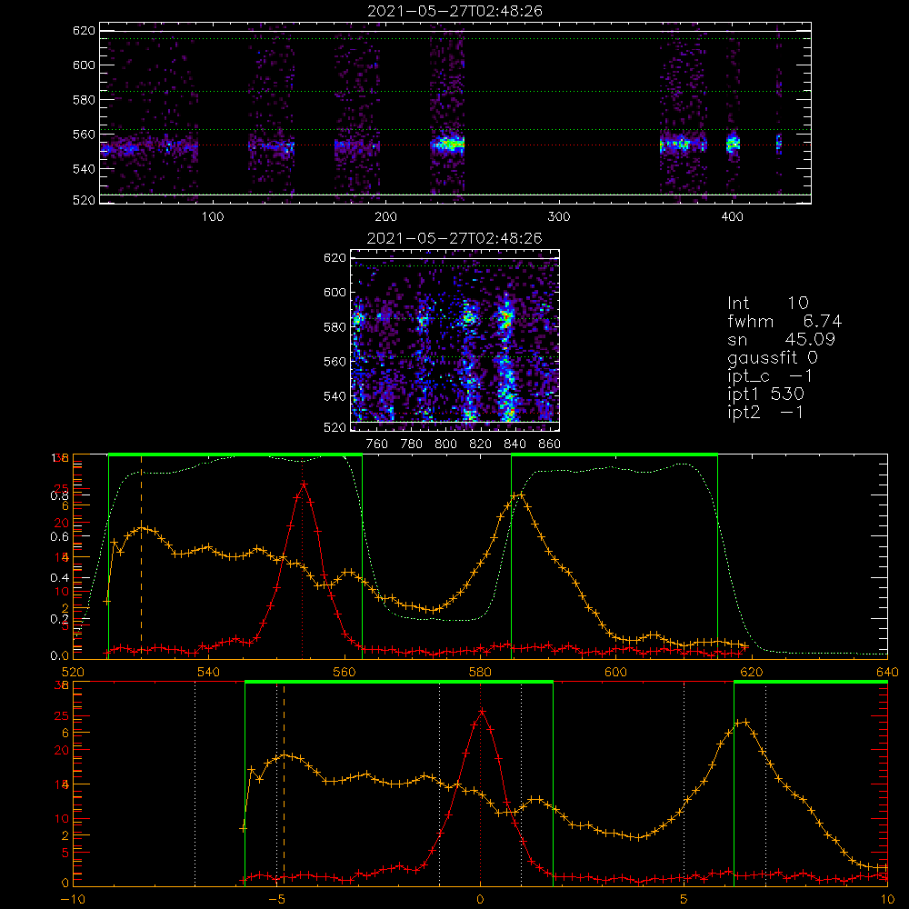909x909 pixels.
Task: Click the orange dashed vertical line in third plot
Action: pyautogui.click(x=142, y=556)
